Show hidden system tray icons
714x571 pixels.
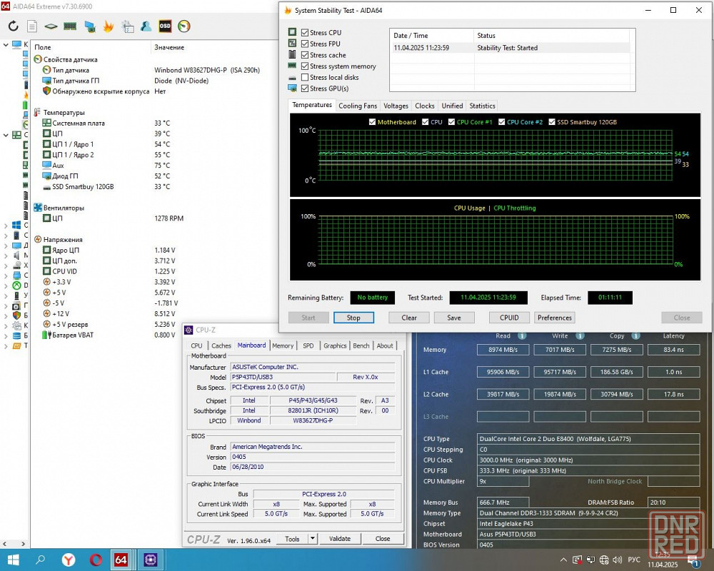[563, 560]
